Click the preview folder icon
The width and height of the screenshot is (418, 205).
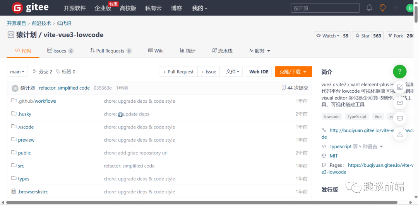[x=14, y=140]
